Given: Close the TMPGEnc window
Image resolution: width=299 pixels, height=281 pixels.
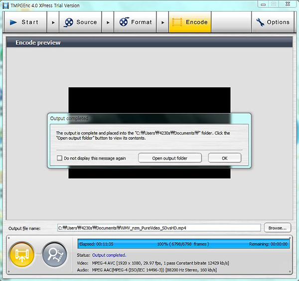Looking at the screenshot, I should 288,4.
